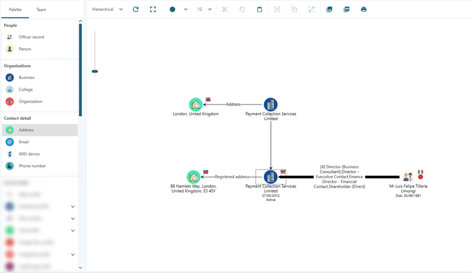Screen dimensions: 472x273
Task: Click the UK flag by London node
Action: (208, 99)
